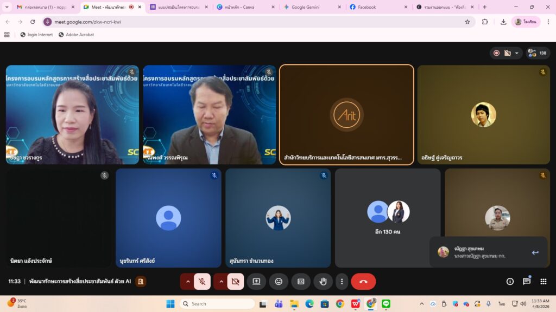Open the recording status dropdown arrow
This screenshot has height=312, width=556.
(x=516, y=53)
